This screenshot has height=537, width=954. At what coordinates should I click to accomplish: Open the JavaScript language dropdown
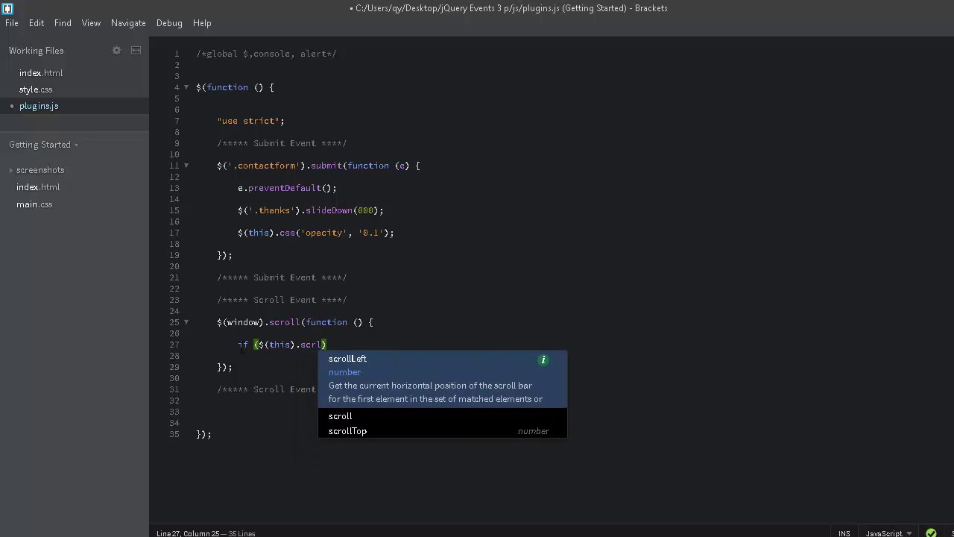tap(888, 533)
